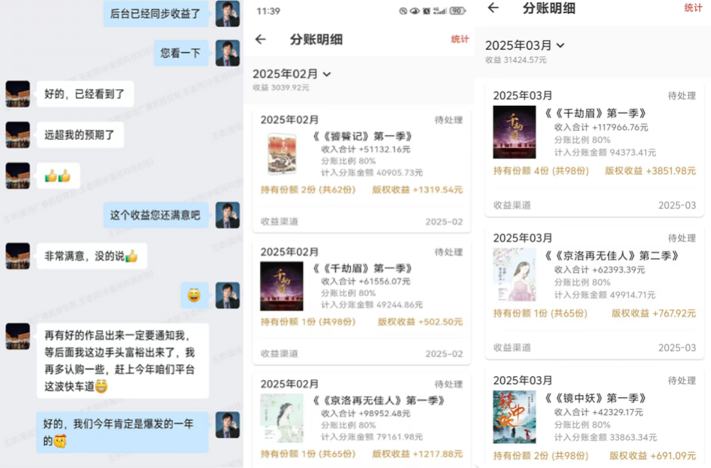Click the 非常满意，没的说 message bubble
The image size is (711, 468).
pos(92,256)
